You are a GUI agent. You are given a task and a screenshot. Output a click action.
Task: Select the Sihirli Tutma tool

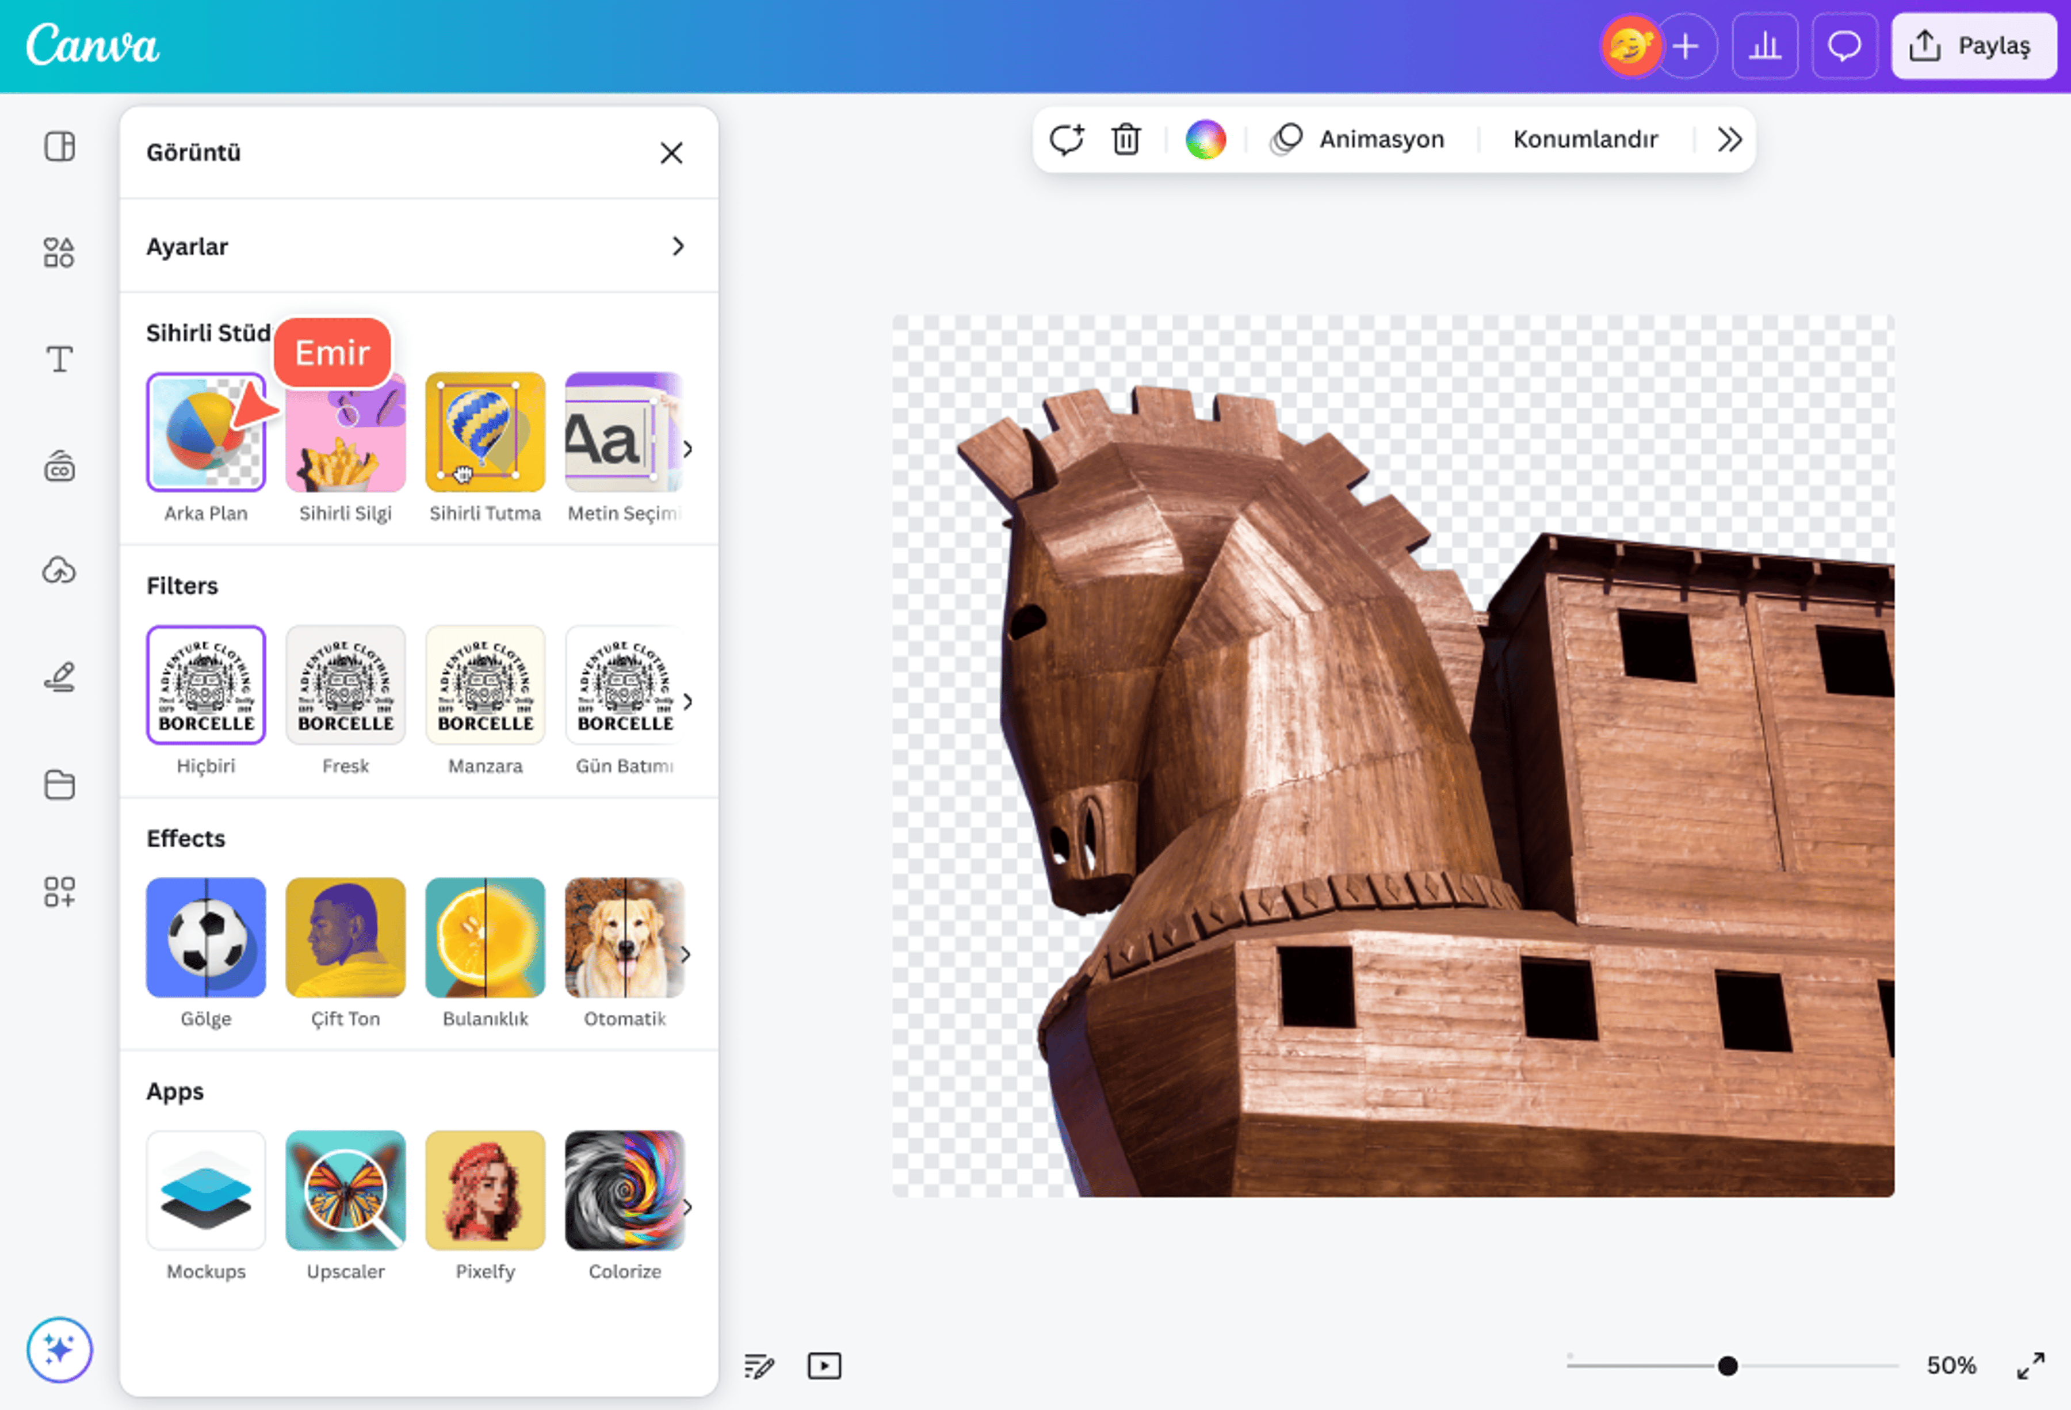[485, 432]
